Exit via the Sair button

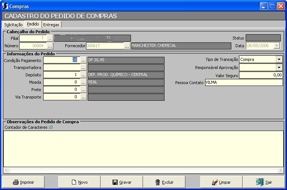coord(263,182)
